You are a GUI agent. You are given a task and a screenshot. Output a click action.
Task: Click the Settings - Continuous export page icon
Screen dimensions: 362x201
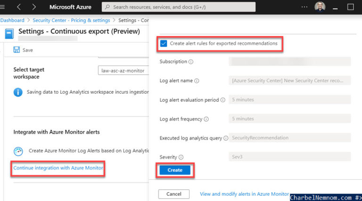click(x=9, y=33)
